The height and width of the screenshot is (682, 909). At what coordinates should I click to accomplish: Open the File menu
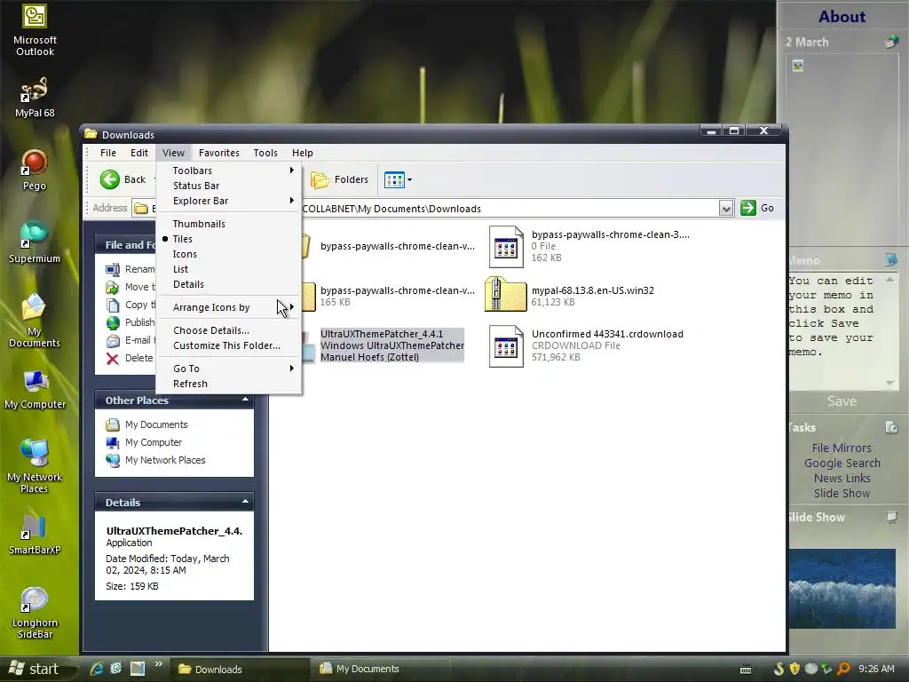(x=107, y=153)
